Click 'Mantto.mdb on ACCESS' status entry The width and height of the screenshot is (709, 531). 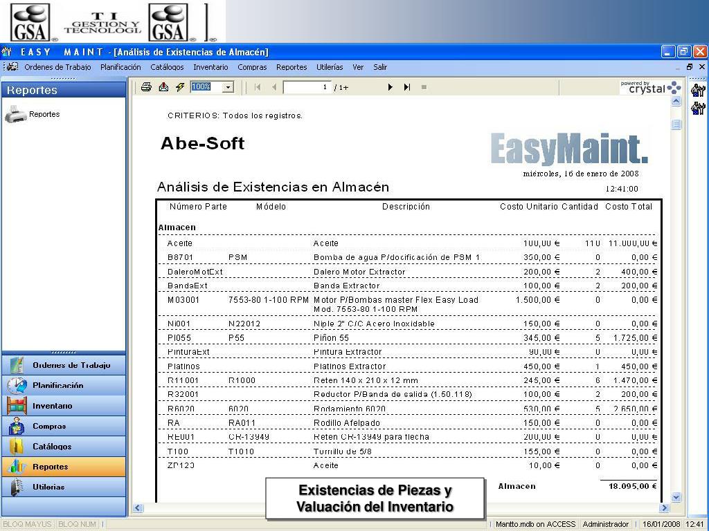click(535, 524)
